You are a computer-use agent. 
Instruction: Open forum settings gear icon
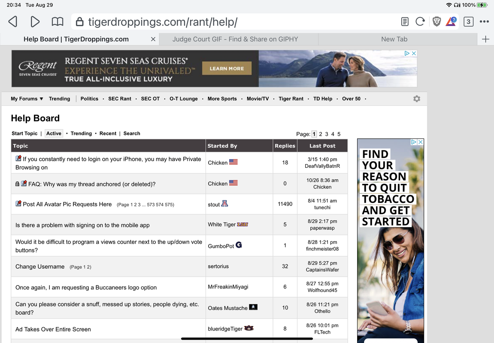tap(416, 99)
